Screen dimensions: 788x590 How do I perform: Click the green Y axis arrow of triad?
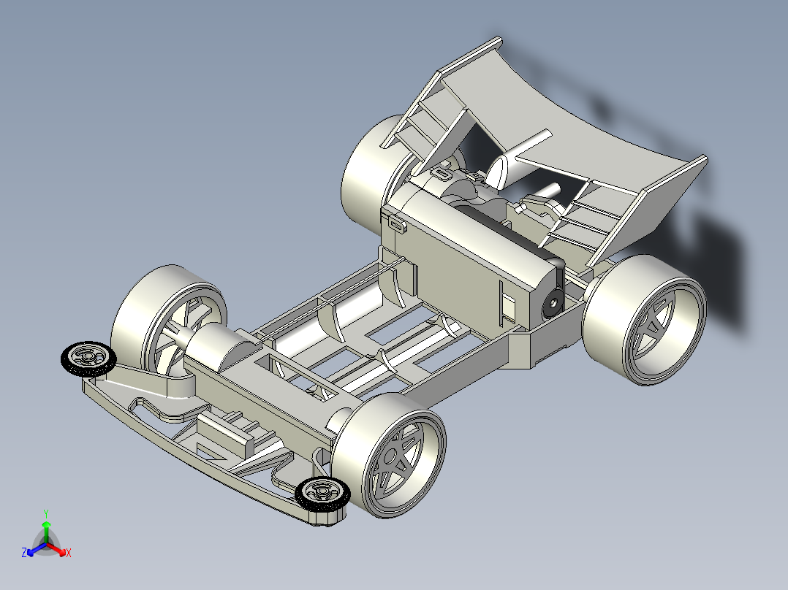click(x=46, y=532)
